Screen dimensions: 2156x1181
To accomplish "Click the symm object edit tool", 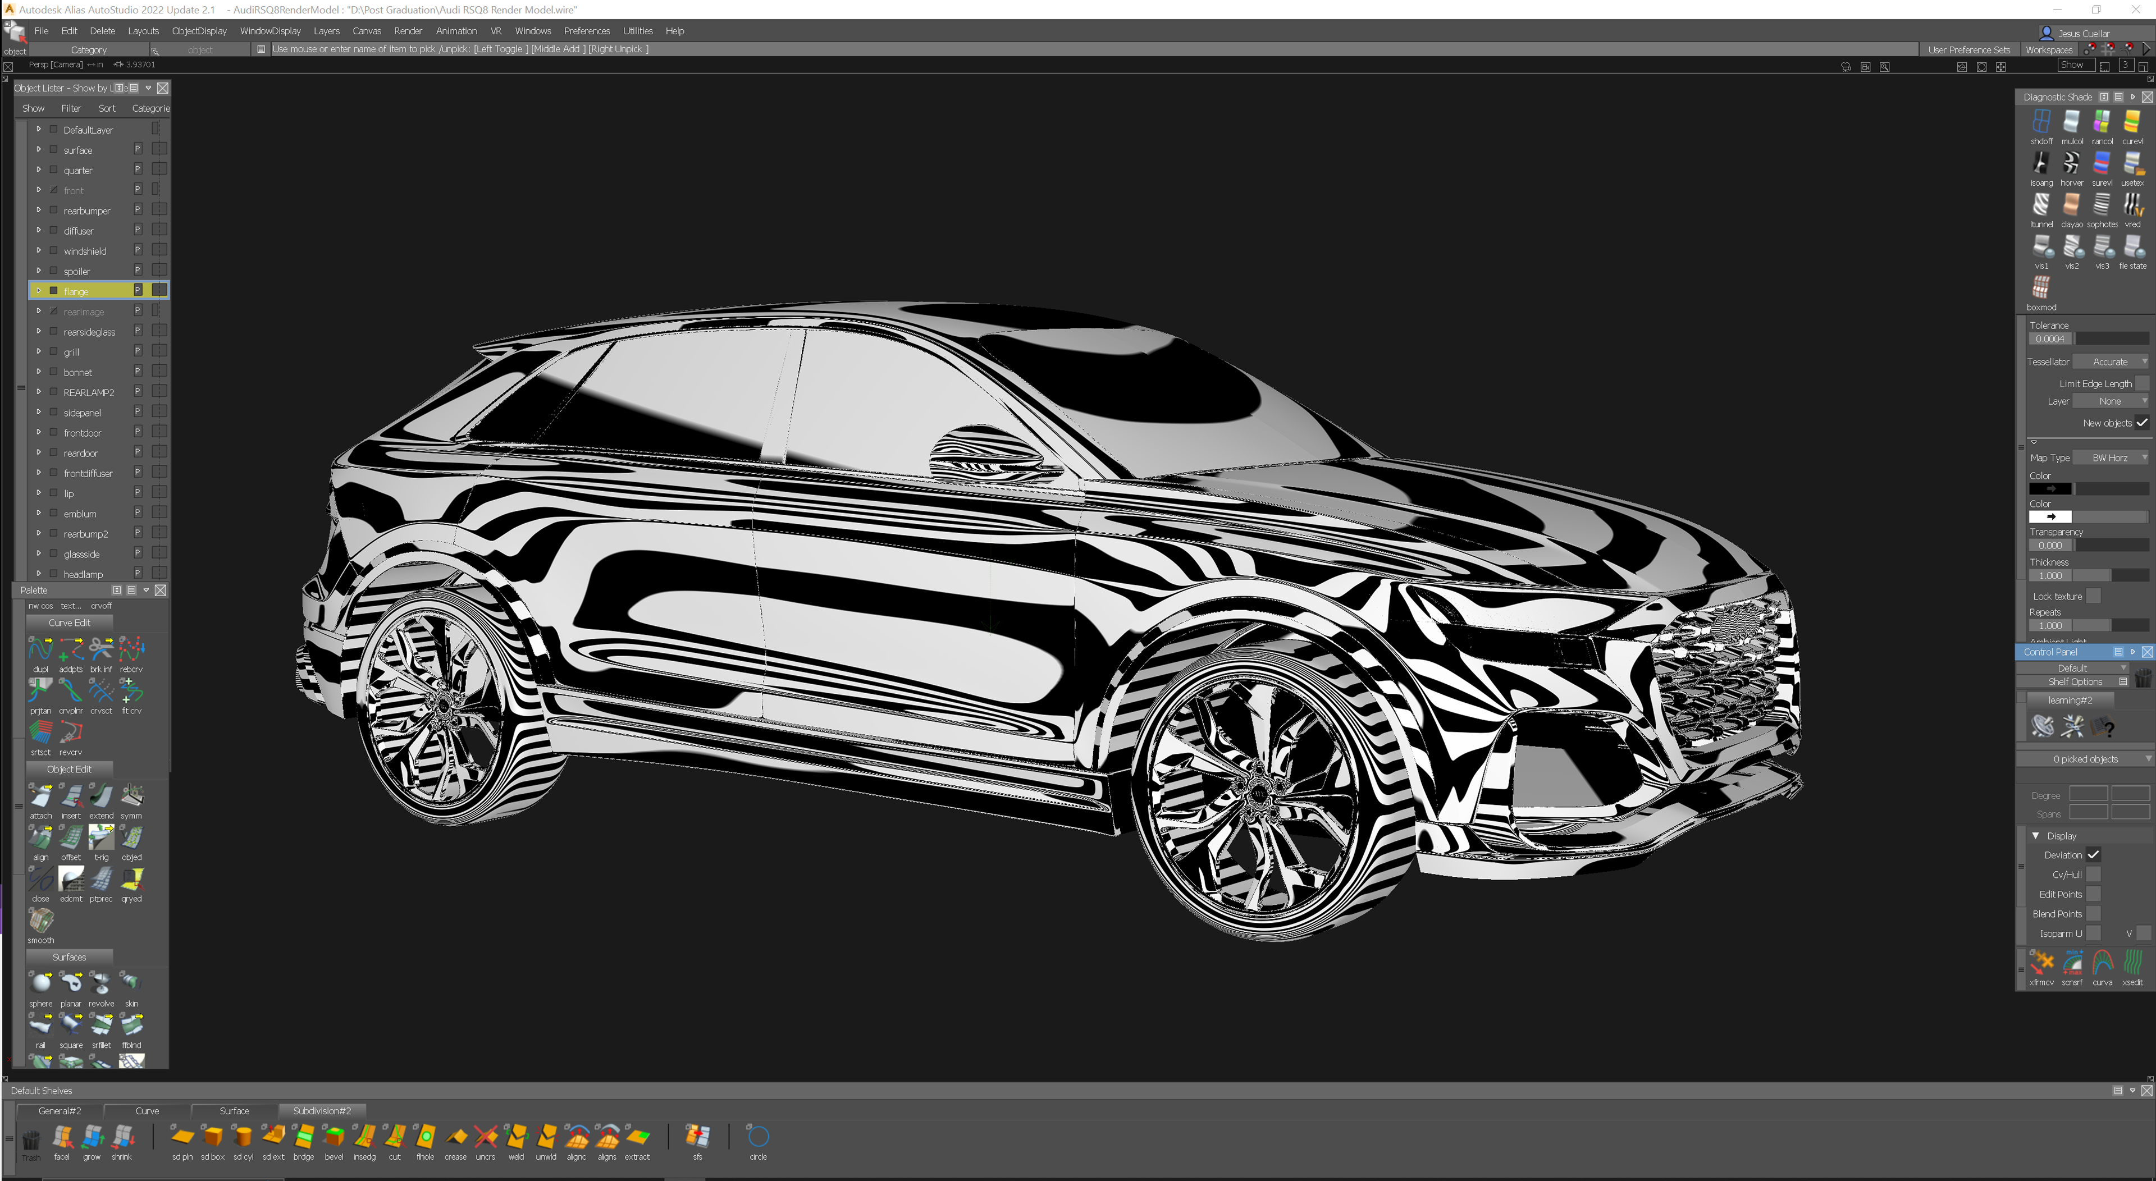I will pyautogui.click(x=131, y=795).
